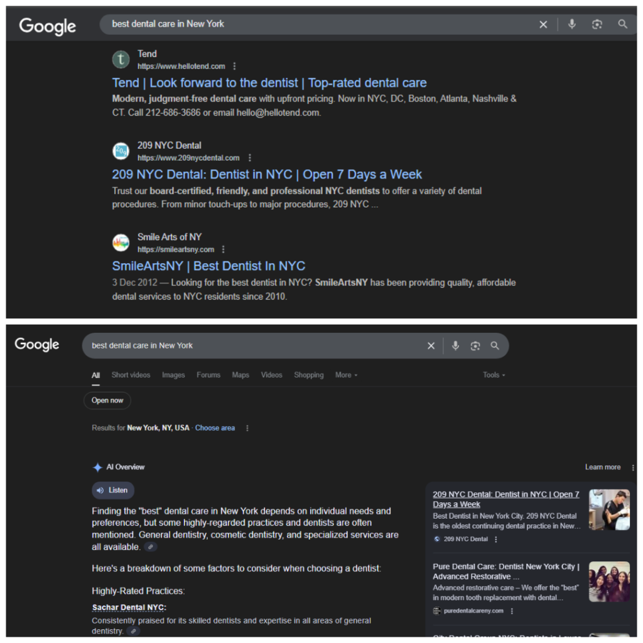Switch to Videos tab
Screen dimensions: 643x643
[271, 375]
